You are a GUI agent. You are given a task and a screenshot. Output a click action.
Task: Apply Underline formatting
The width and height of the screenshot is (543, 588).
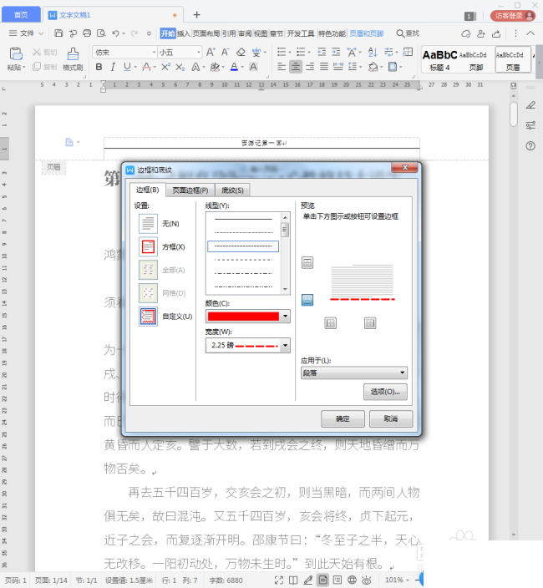127,67
